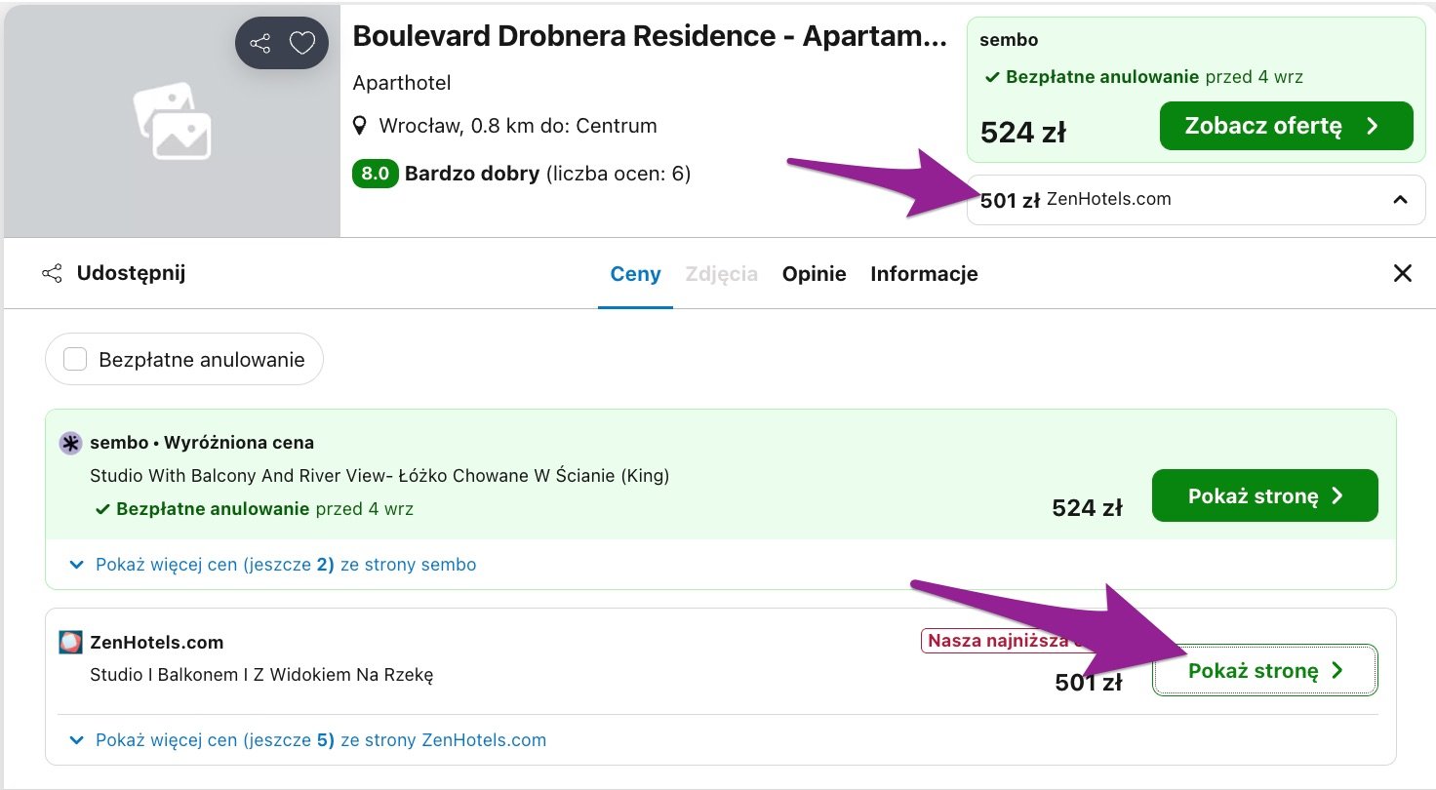Click the green Zobacz ofertę button
This screenshot has width=1436, height=790.
coord(1286,126)
